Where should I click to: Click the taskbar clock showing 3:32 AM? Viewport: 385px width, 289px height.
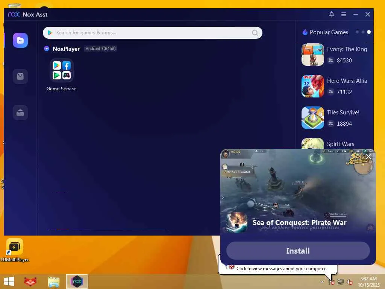pos(368,281)
